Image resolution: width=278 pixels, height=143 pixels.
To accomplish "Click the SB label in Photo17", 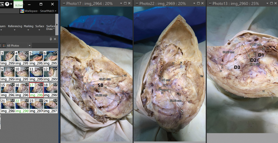I will pyautogui.click(x=100, y=85).
